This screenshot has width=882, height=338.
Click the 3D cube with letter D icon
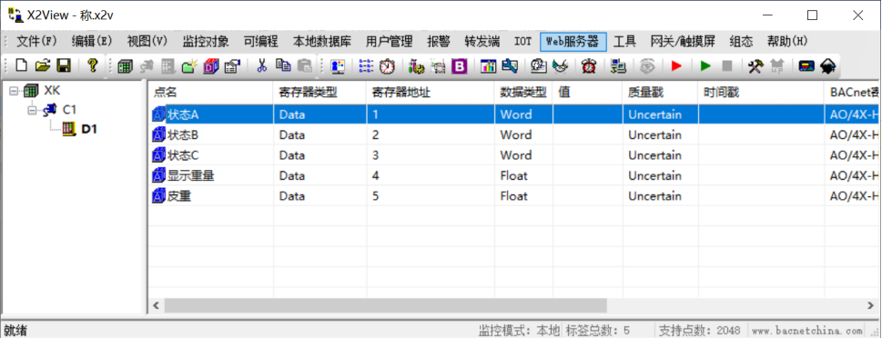point(211,66)
